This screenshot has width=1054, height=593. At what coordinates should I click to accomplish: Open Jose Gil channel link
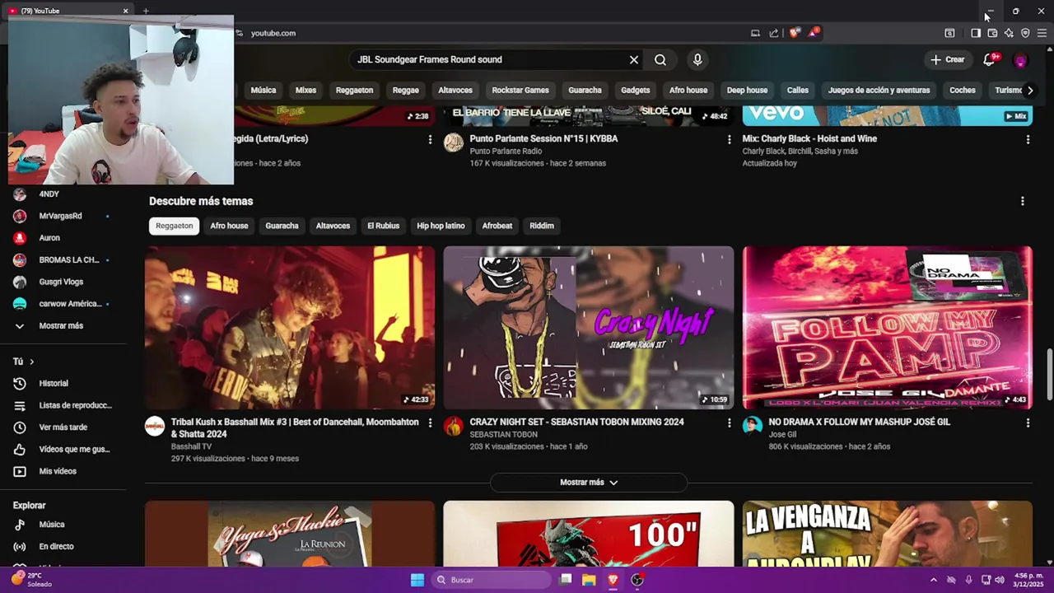pyautogui.click(x=782, y=435)
